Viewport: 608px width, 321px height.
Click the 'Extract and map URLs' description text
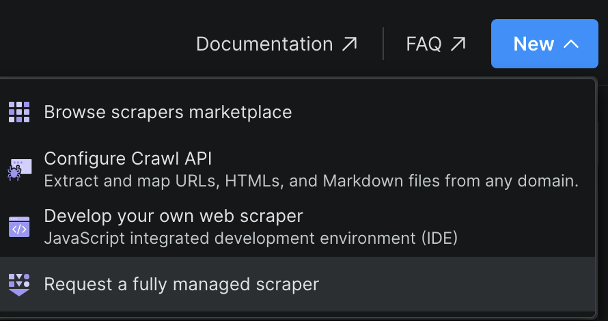311,182
